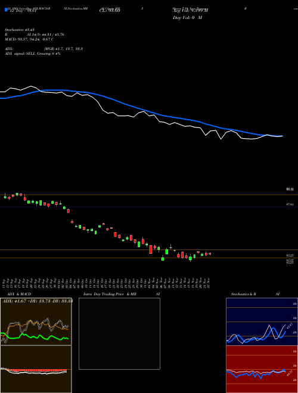Click the 'CL: 93.60' closing price text
Screen dimensions: 298x393
110,11
